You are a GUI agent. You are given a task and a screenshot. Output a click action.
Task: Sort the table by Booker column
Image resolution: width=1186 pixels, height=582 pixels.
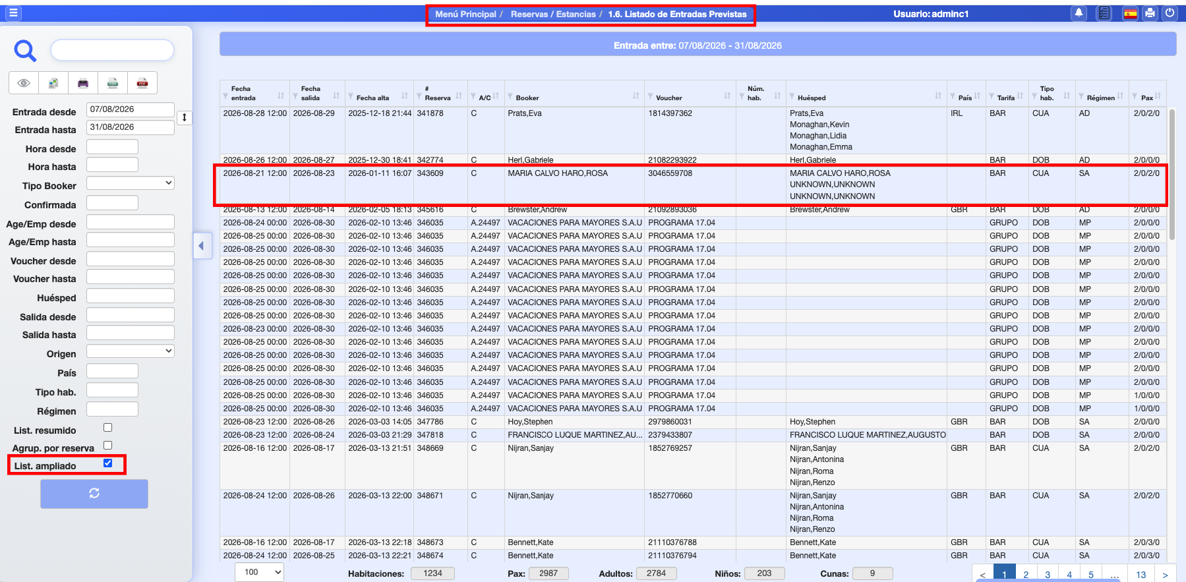(636, 96)
